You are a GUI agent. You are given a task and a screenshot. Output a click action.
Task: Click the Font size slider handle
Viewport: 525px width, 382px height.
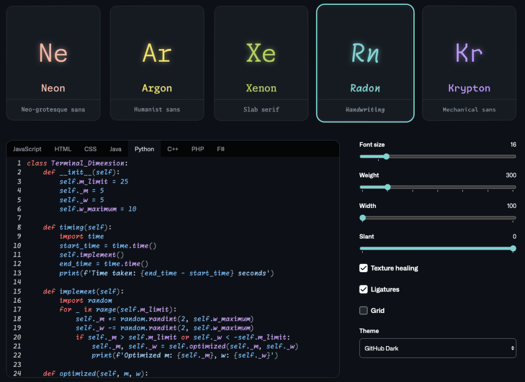pos(386,156)
